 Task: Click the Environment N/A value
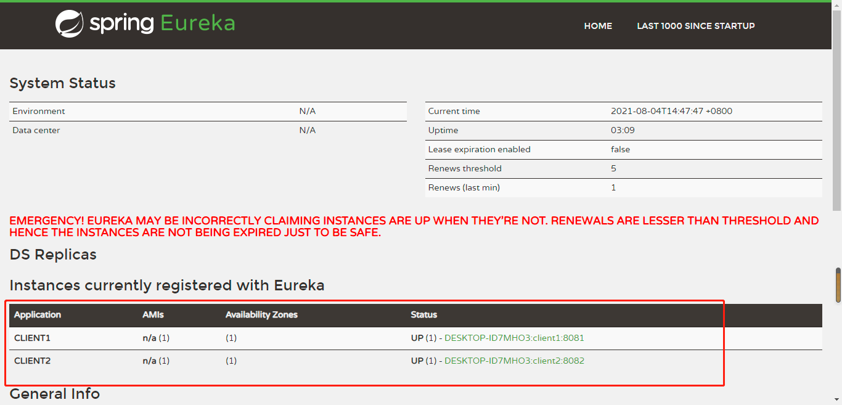point(308,112)
